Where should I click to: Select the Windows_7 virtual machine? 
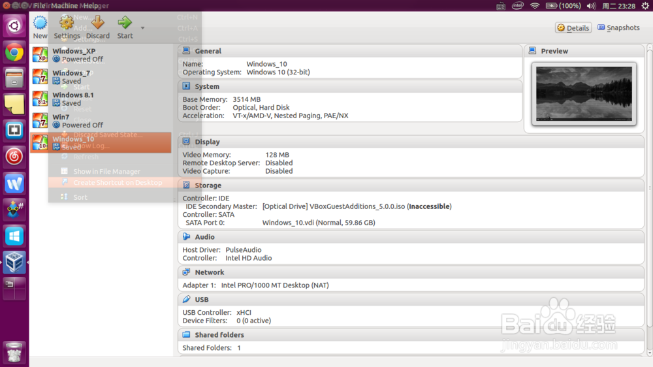(101, 77)
